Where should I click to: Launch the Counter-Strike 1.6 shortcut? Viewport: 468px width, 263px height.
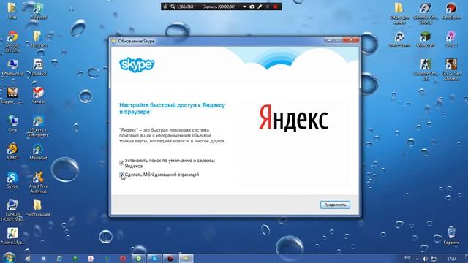tap(426, 70)
